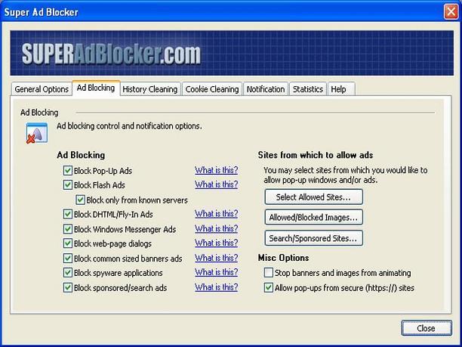Viewport: 462px width, 347px height.
Task: Click What is this for DHTML/Fly-In Ads
Action: tap(216, 214)
